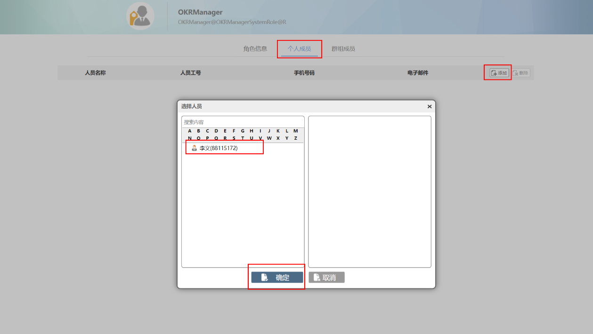Filter people by letter Z
Viewport: 593px width, 334px height.
[296, 138]
